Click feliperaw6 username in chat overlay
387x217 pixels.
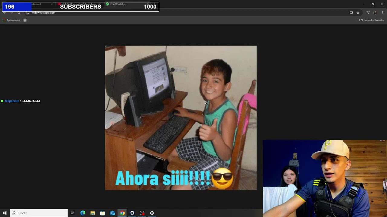12,101
